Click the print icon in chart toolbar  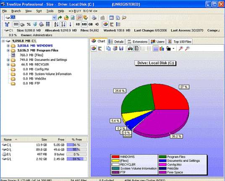click(x=115, y=48)
